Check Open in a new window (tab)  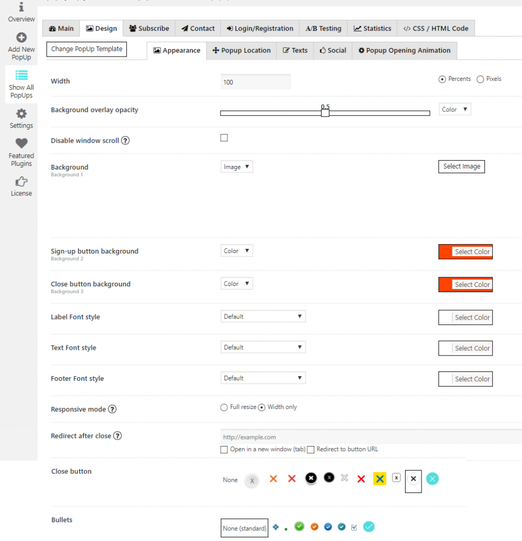point(224,450)
